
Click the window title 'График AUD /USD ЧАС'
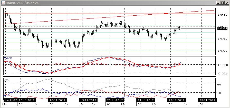pyautogui.click(x=22, y=3)
